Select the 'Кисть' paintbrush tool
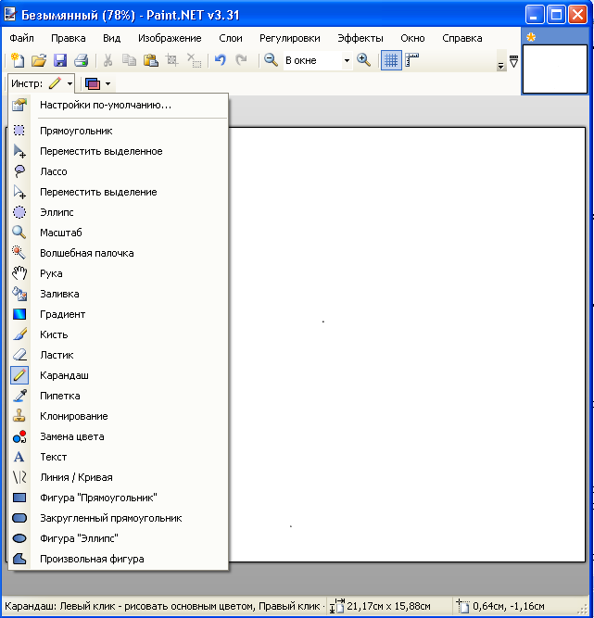The height and width of the screenshot is (618, 594). (119, 335)
